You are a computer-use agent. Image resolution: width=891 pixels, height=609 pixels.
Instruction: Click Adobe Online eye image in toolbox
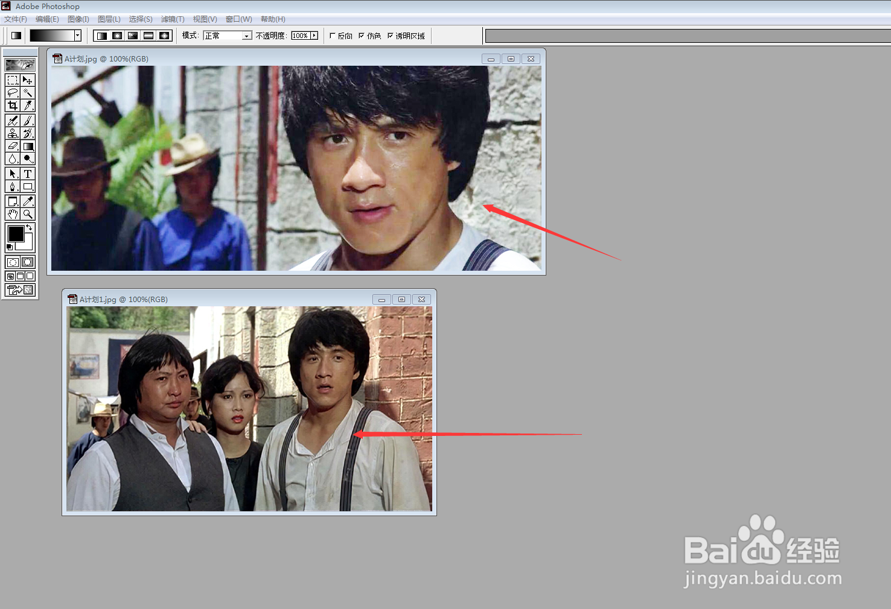20,65
